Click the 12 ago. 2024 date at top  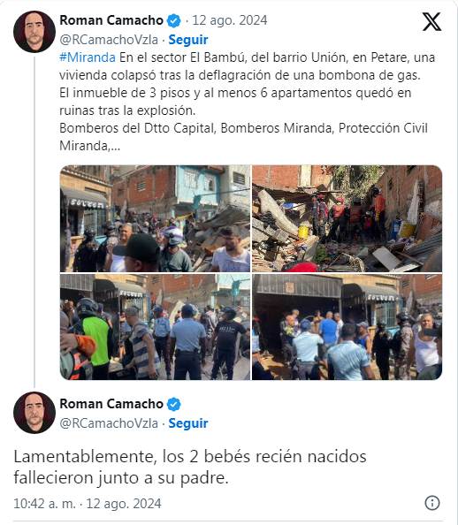230,20
